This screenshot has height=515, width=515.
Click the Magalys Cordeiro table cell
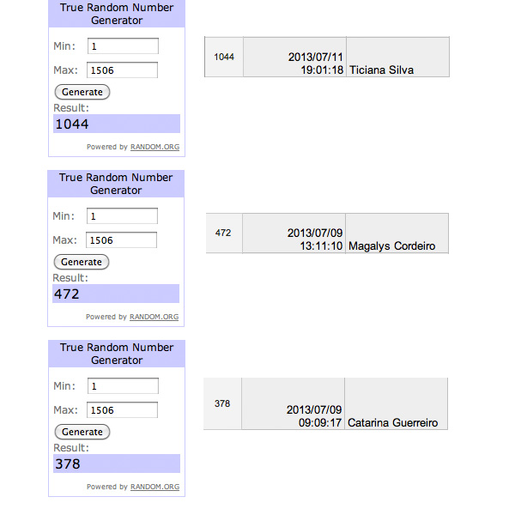397,233
